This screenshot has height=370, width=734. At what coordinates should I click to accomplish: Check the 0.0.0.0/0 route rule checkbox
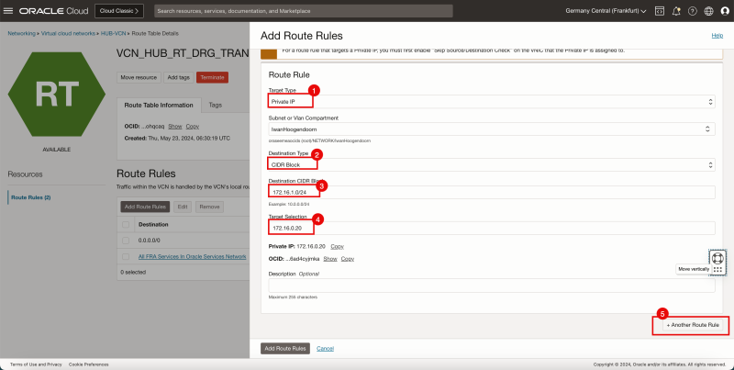[126, 241]
